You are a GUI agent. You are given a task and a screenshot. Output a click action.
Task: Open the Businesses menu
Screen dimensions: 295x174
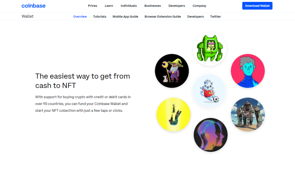tap(152, 6)
